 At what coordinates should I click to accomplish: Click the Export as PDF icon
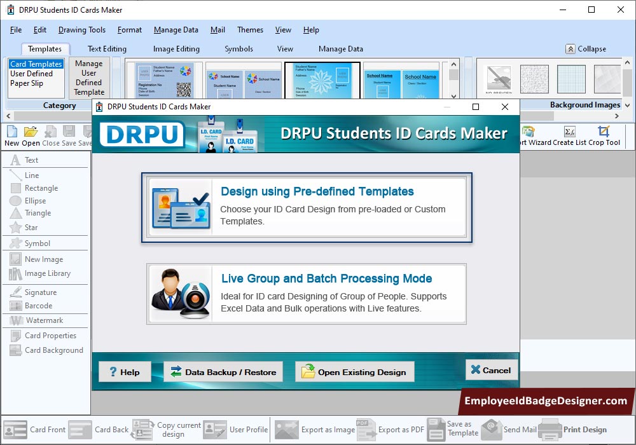pos(366,430)
